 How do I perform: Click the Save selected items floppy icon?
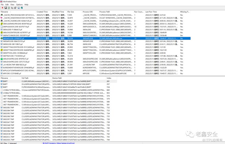(6, 8)
